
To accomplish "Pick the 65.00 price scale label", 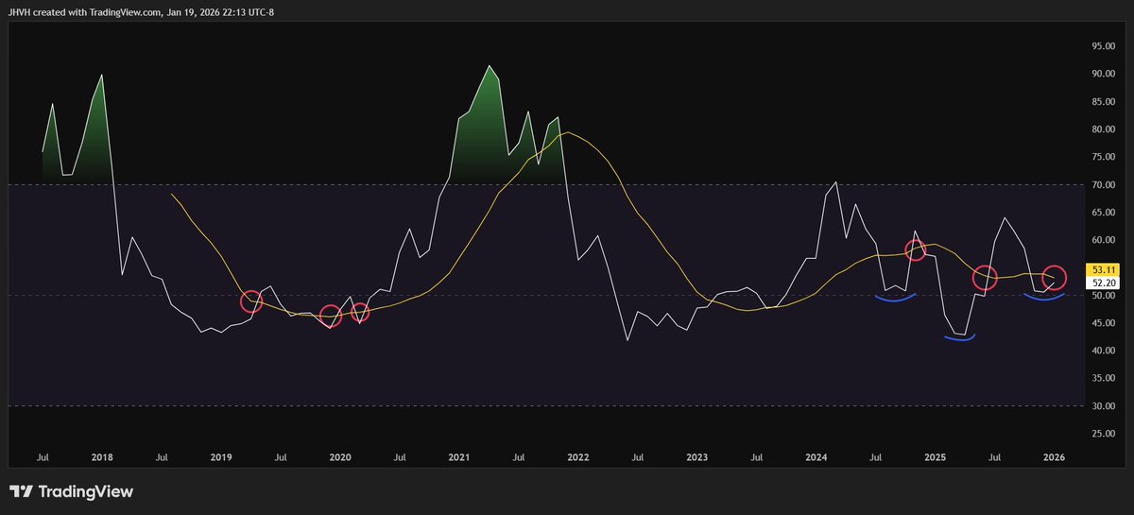I will pyautogui.click(x=1104, y=213).
